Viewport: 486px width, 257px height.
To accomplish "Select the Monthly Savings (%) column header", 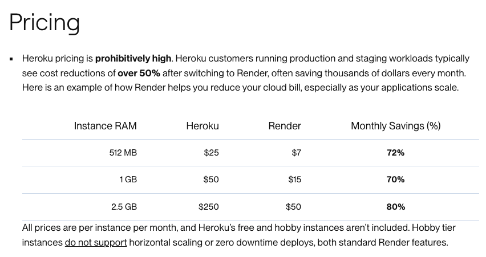I will [x=395, y=126].
